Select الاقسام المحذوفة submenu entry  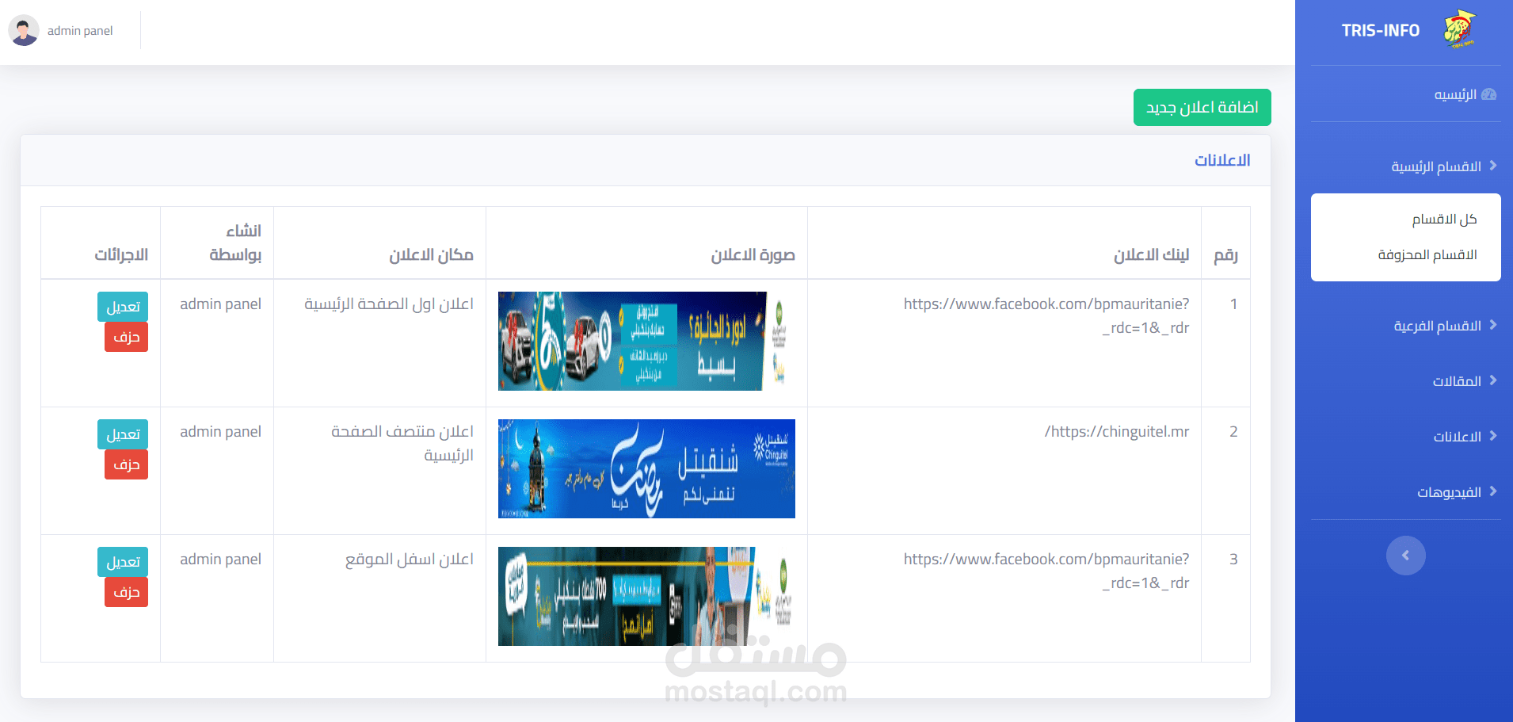click(x=1427, y=254)
